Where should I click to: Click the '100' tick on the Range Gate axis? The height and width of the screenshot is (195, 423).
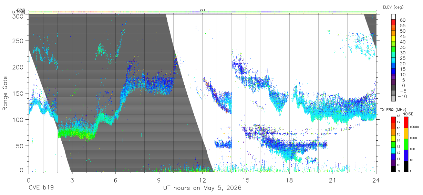18,120
